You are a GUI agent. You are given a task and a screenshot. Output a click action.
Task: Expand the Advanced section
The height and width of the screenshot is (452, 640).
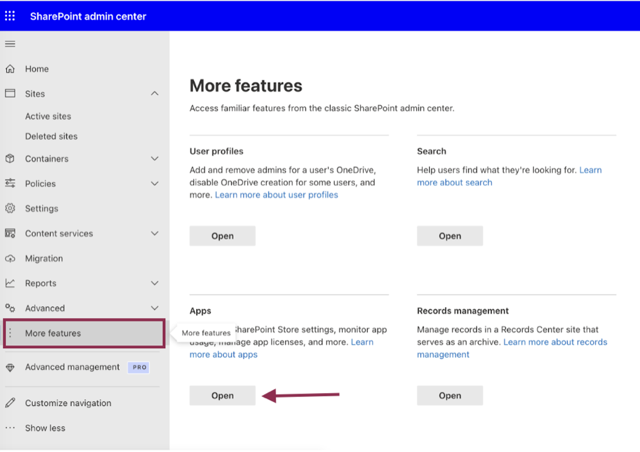tap(154, 308)
